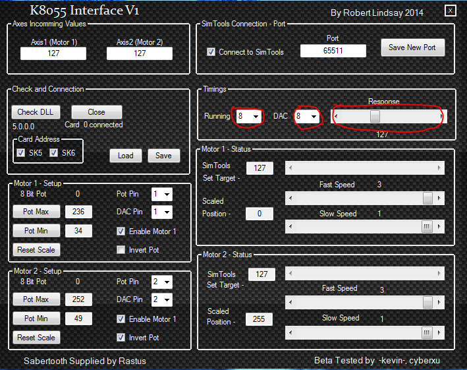The width and height of the screenshot is (467, 370).
Task: Click the Save New Port button
Action: click(412, 47)
